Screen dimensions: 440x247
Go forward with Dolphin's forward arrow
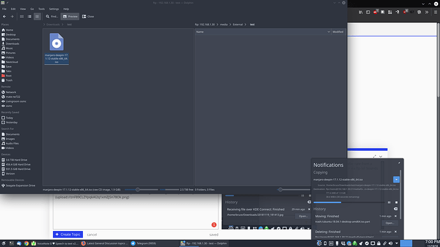click(x=11, y=17)
